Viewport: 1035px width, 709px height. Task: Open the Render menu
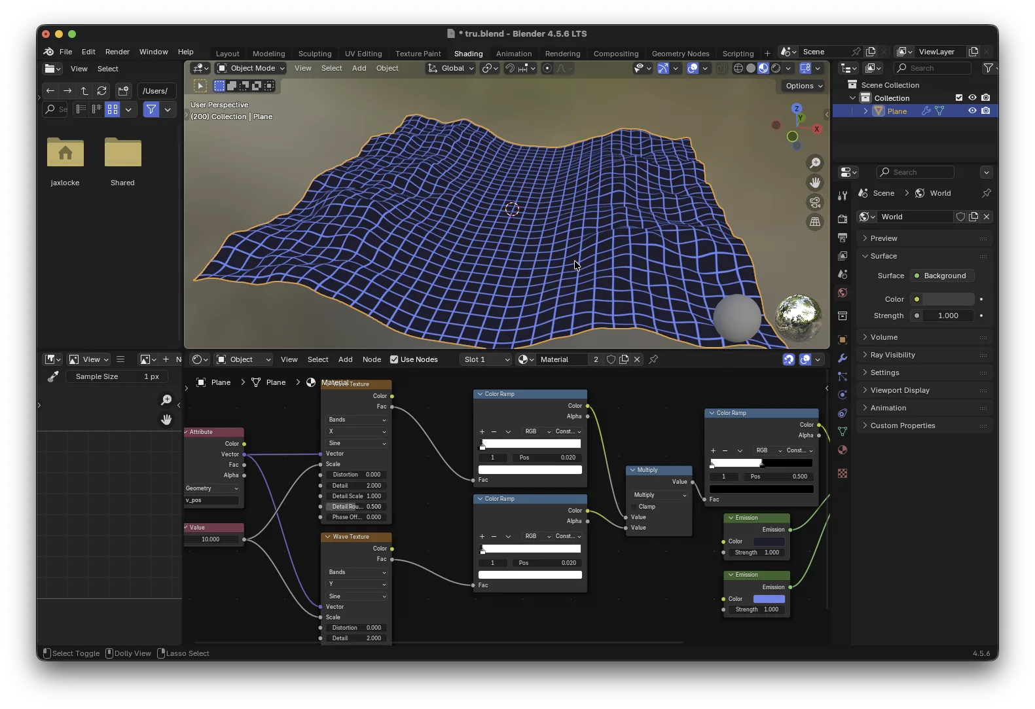click(x=117, y=52)
